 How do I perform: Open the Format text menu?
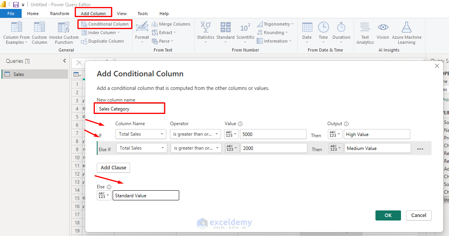pyautogui.click(x=142, y=33)
